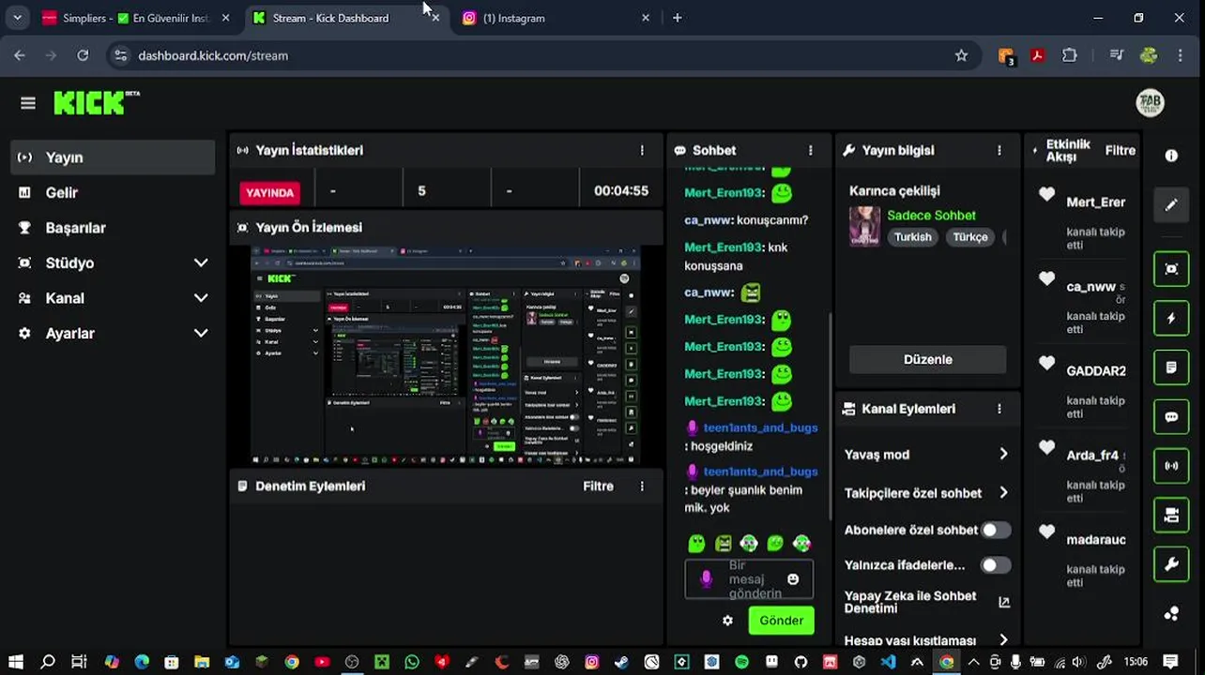
Task: Open the emoji picker in chat input
Action: [x=793, y=579]
